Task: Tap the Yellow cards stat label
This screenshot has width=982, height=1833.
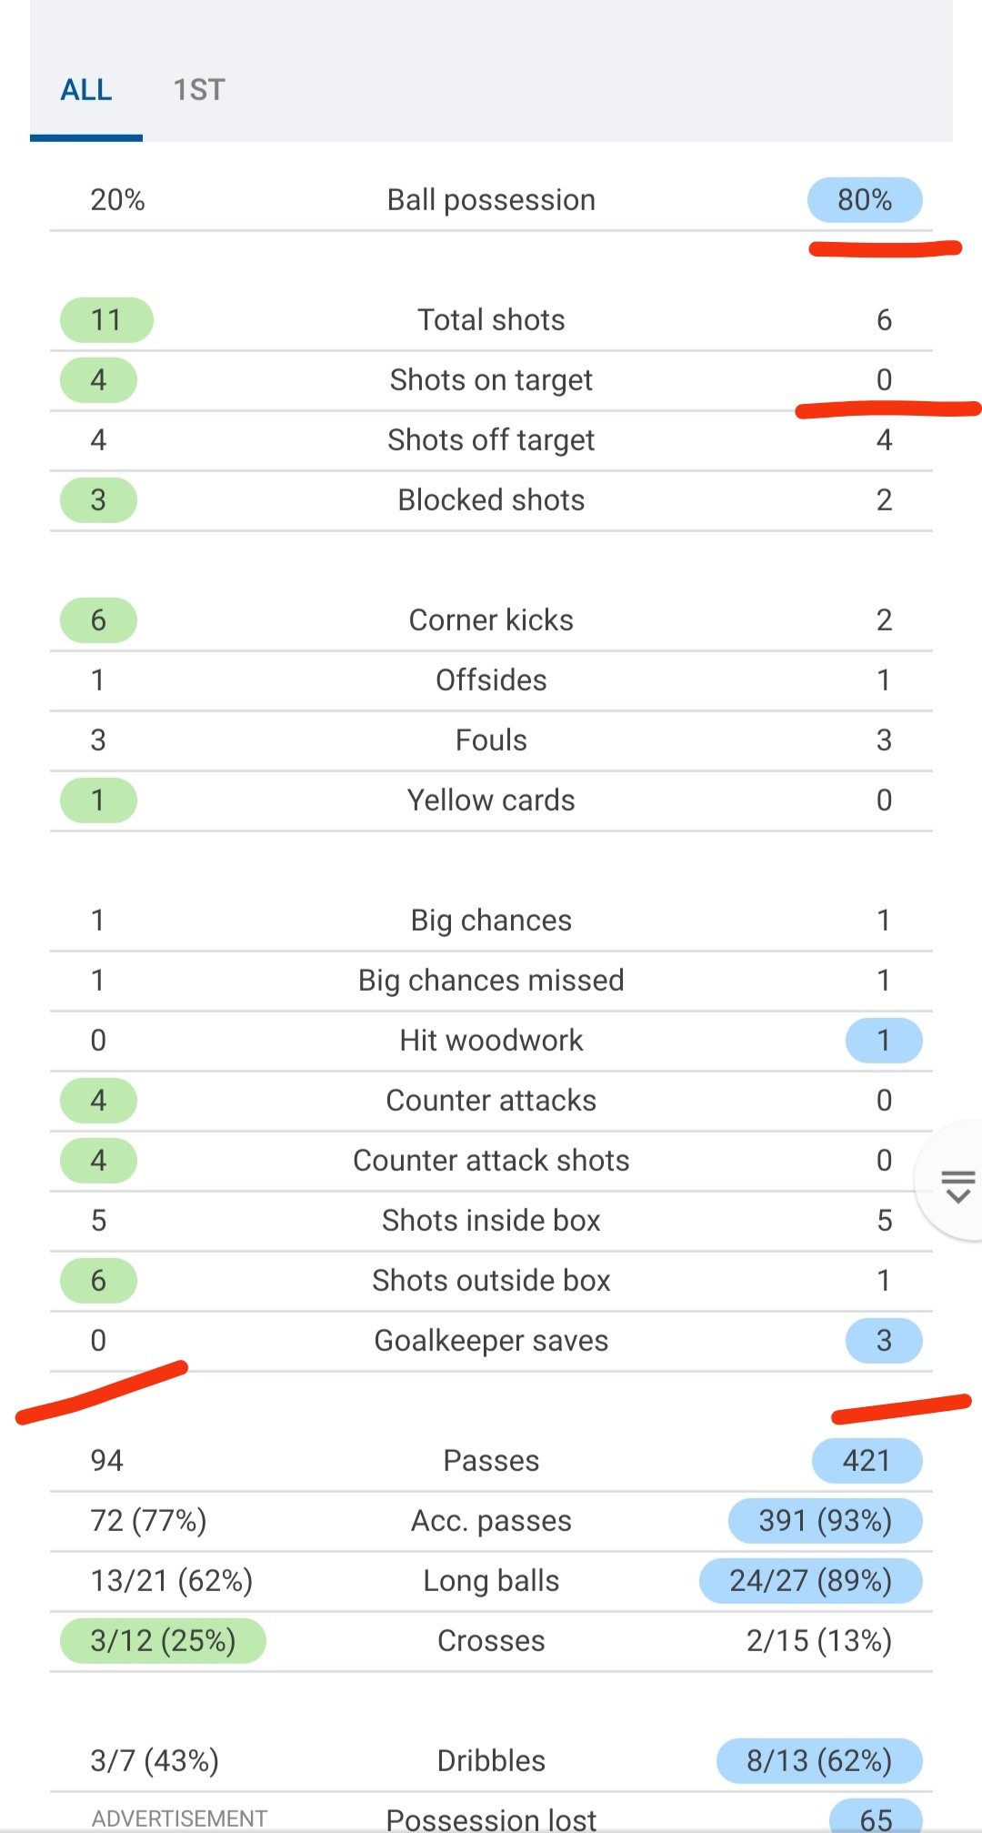Action: (491, 801)
